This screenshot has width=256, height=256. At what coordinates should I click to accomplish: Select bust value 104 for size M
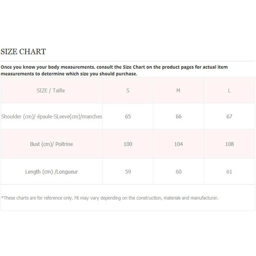click(179, 144)
